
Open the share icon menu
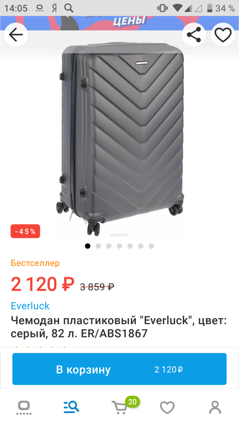[194, 35]
